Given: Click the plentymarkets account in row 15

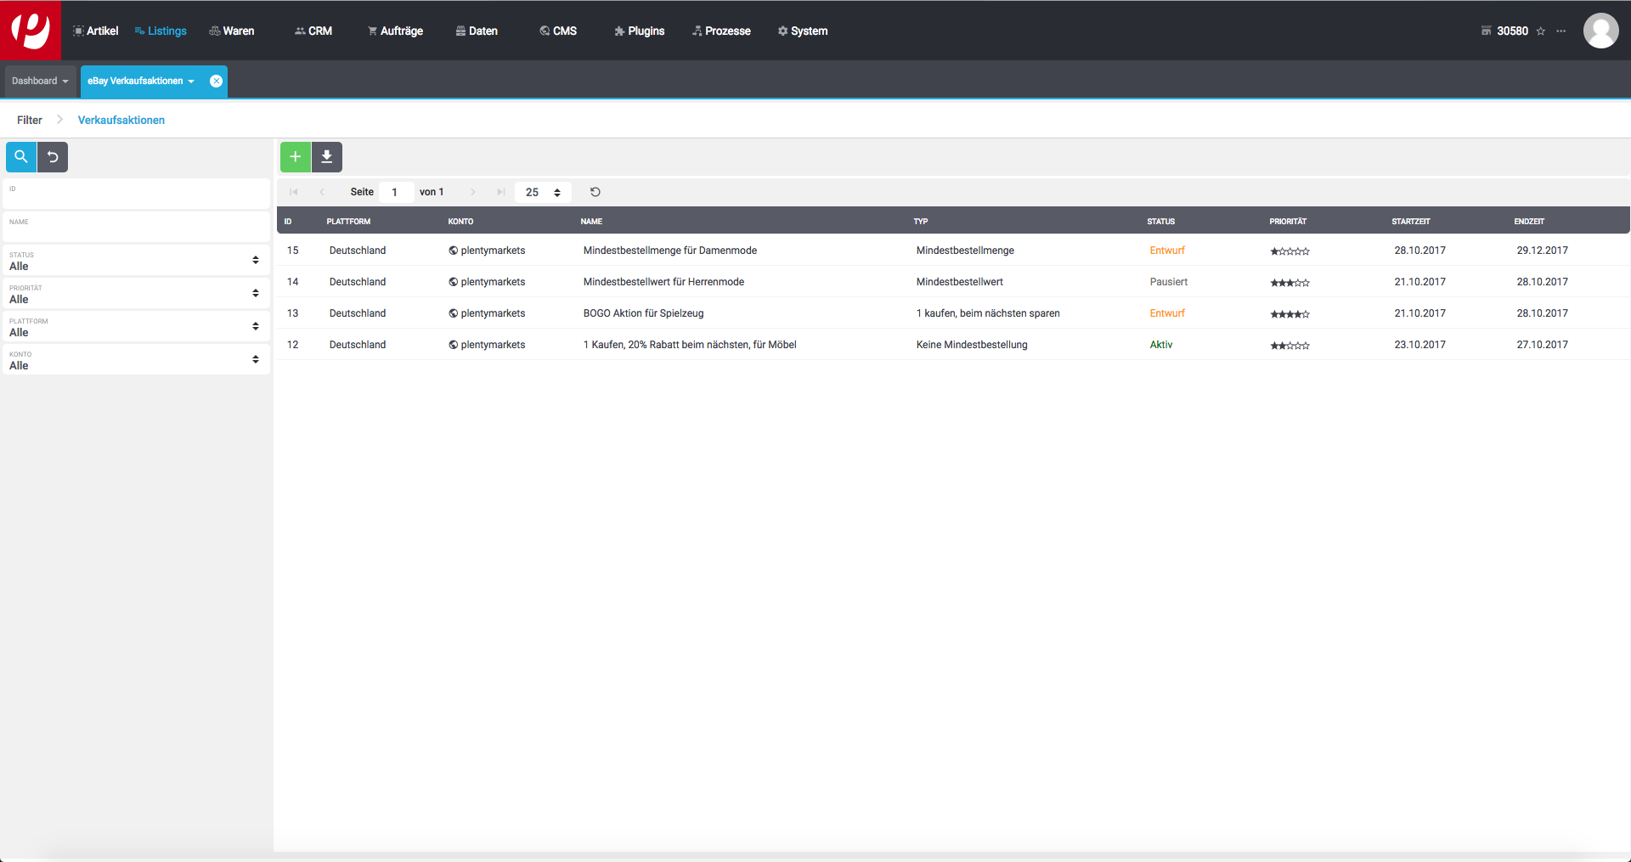Looking at the screenshot, I should click(x=487, y=251).
